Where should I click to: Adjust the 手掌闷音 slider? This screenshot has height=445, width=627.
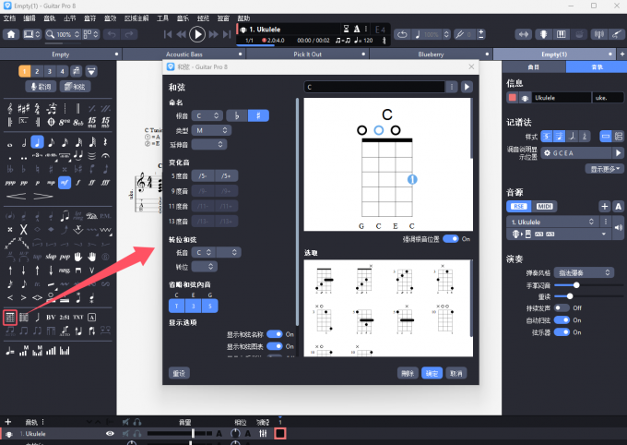(575, 285)
